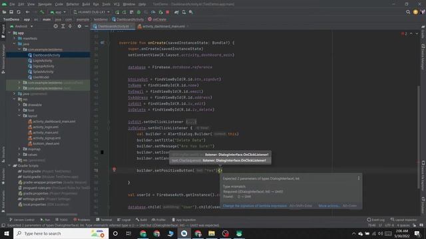Open the Terminal tool window
Viewport: 426px width, 239px height.
(x=104, y=220)
